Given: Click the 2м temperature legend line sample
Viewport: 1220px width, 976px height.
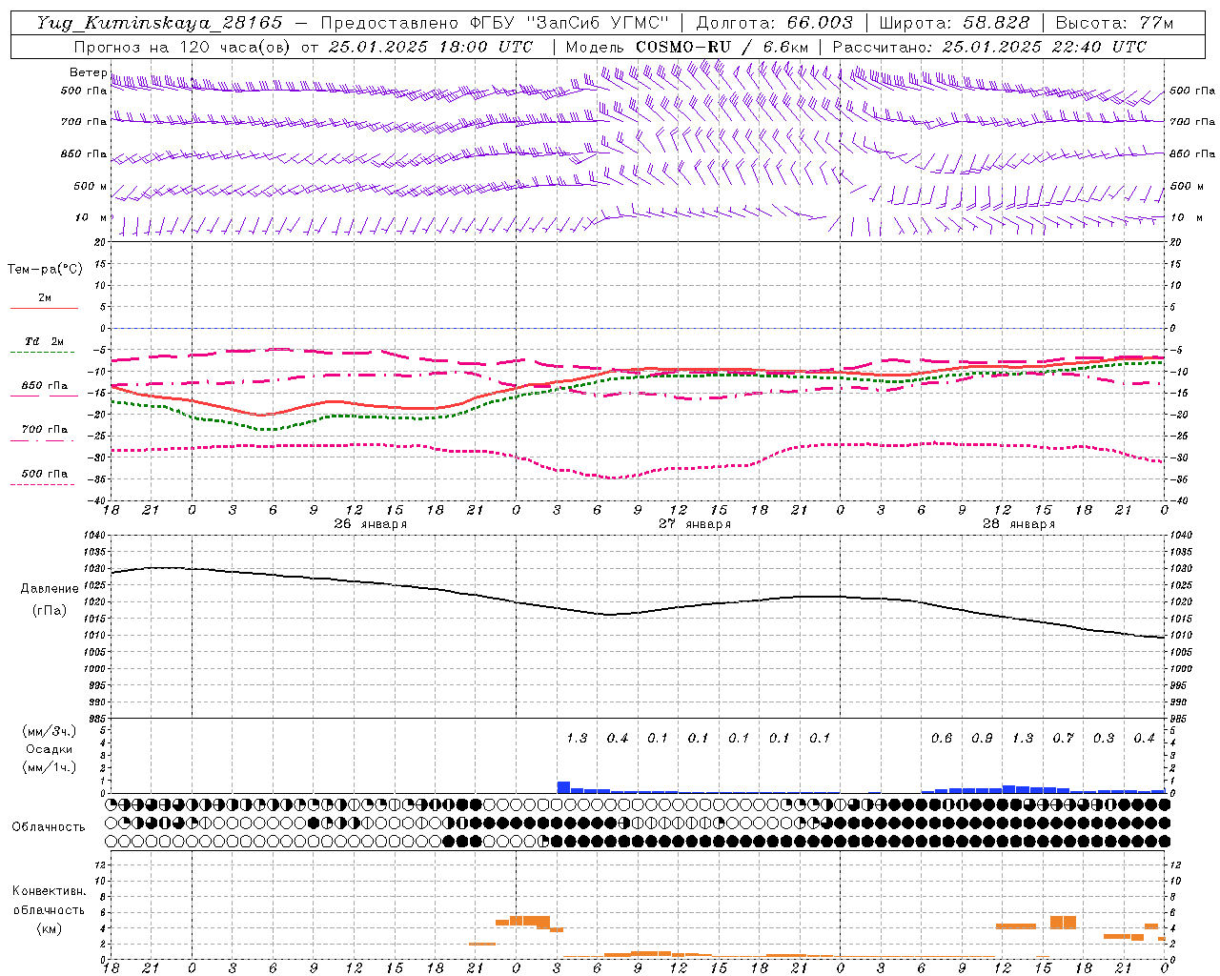Looking at the screenshot, I should point(44,309).
